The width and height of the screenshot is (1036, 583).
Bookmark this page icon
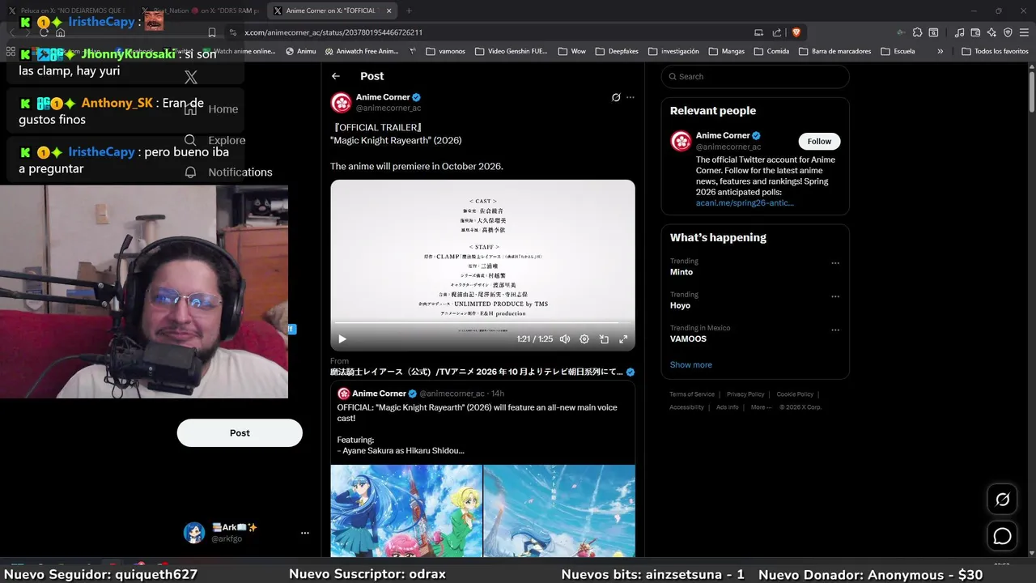tap(212, 32)
